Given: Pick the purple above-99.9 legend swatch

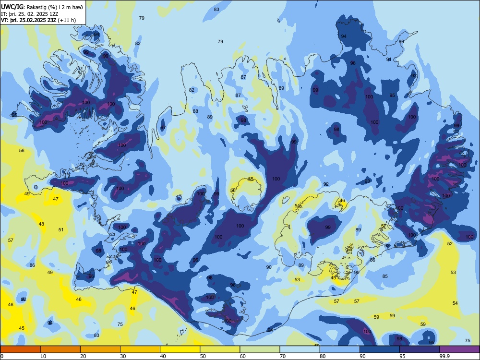Looking at the screenshot, I should click(x=459, y=349).
